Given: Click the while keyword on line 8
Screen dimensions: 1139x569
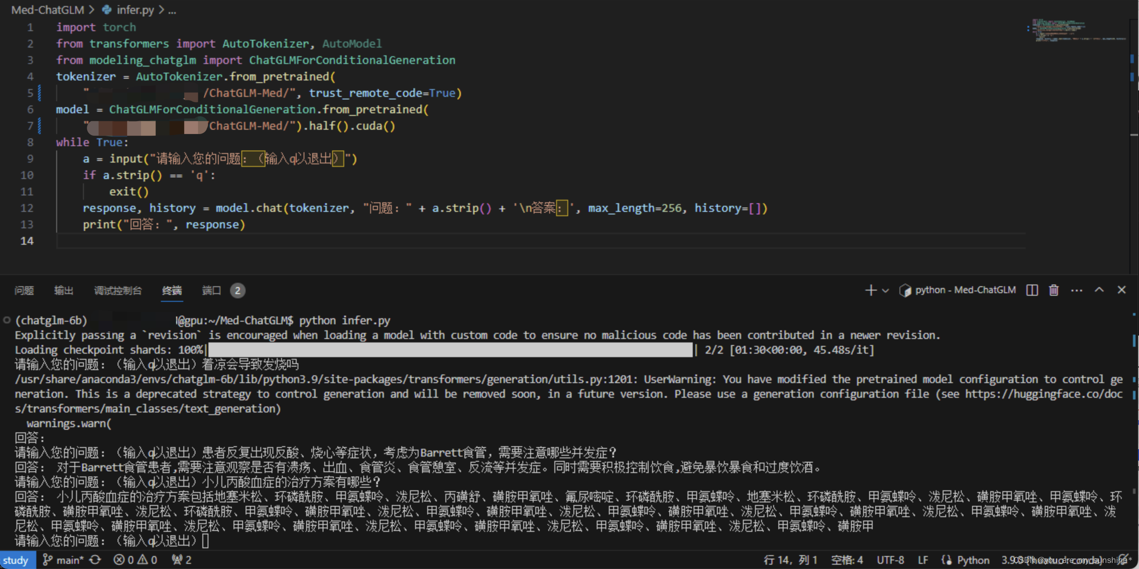Looking at the screenshot, I should [x=73, y=142].
